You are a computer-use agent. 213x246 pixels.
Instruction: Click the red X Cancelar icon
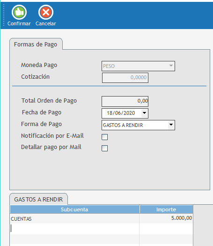coord(46,12)
